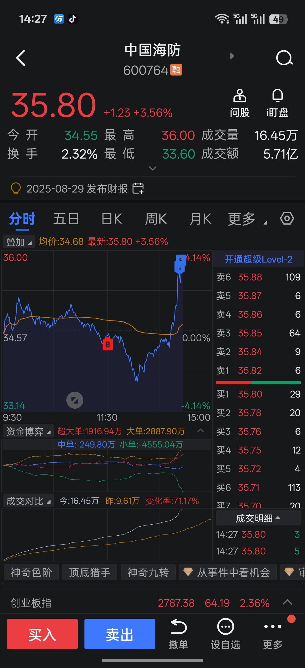Tap the buy-sell ratio red-green bar
This screenshot has width=305, height=668.
click(x=258, y=383)
